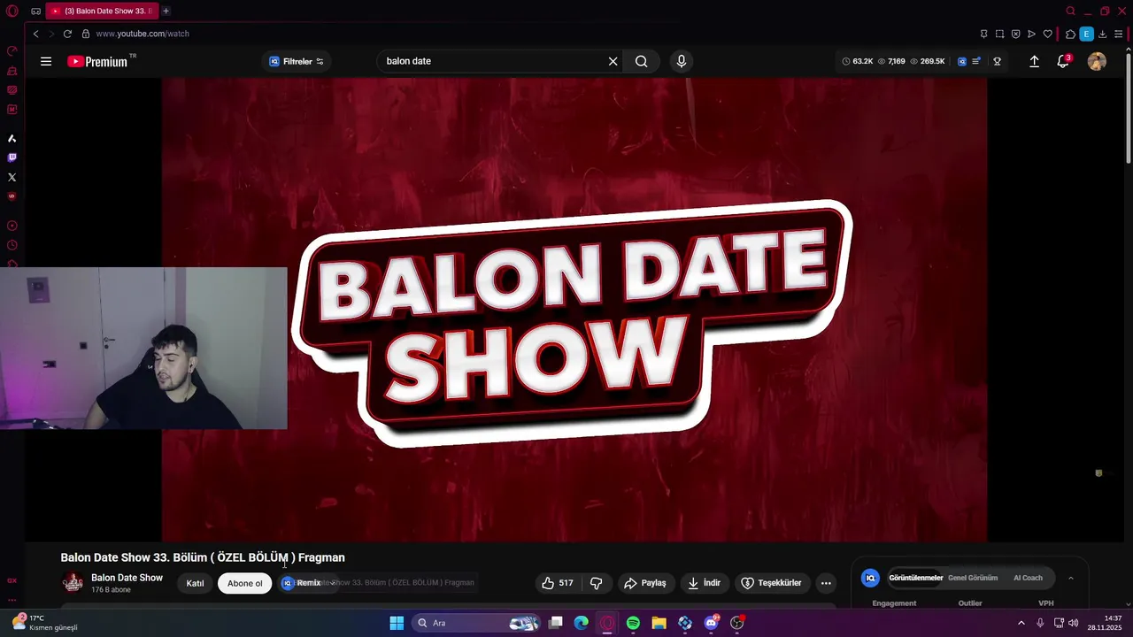1133x637 pixels.
Task: Take a snapshot with Opera toolbar icon
Action: pos(1000,34)
